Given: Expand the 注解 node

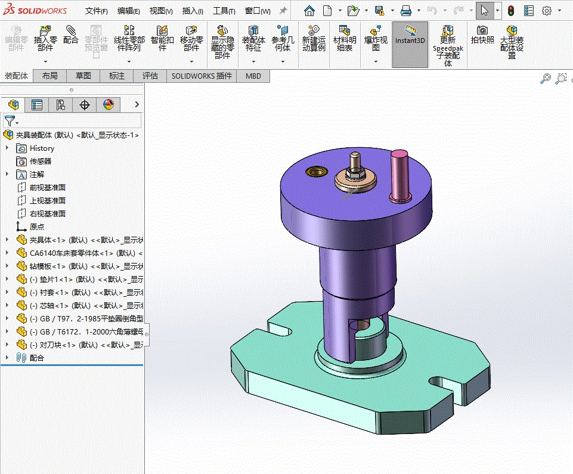Looking at the screenshot, I should tap(7, 174).
